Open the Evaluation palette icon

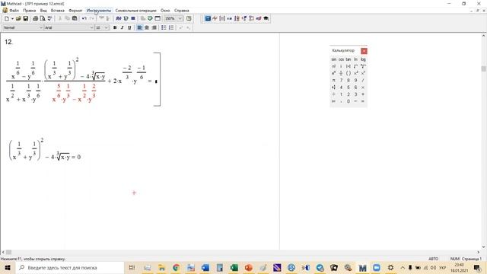[x=230, y=18]
